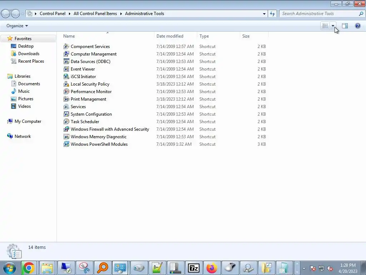The height and width of the screenshot is (275, 366).
Task: Sort by the Date modified column
Action: tap(170, 36)
